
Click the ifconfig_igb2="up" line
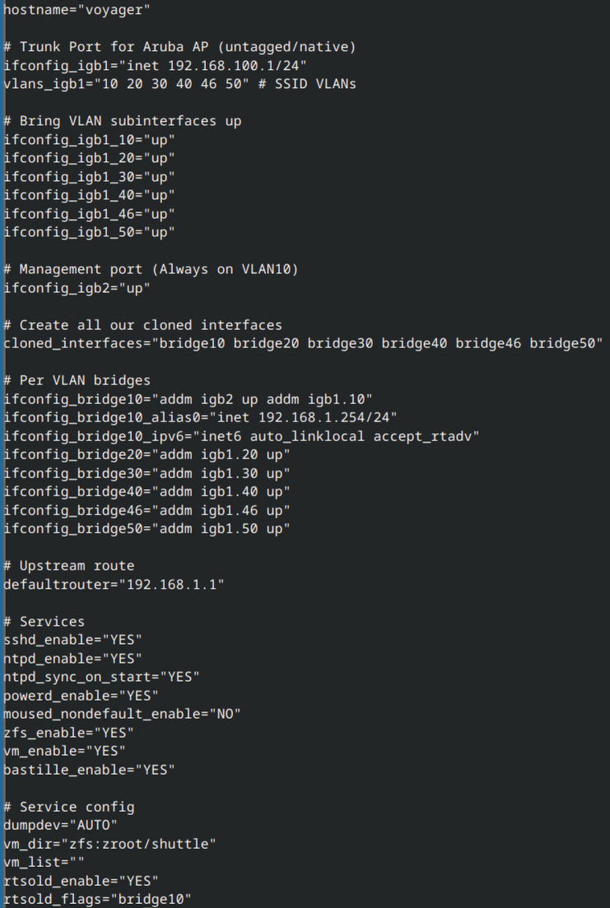point(77,287)
